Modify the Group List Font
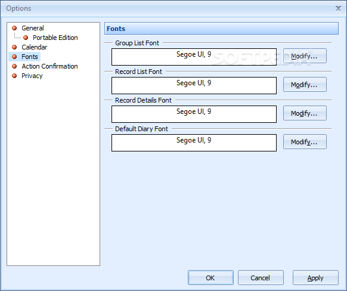Image resolution: width=347 pixels, height=291 pixels. [x=305, y=56]
